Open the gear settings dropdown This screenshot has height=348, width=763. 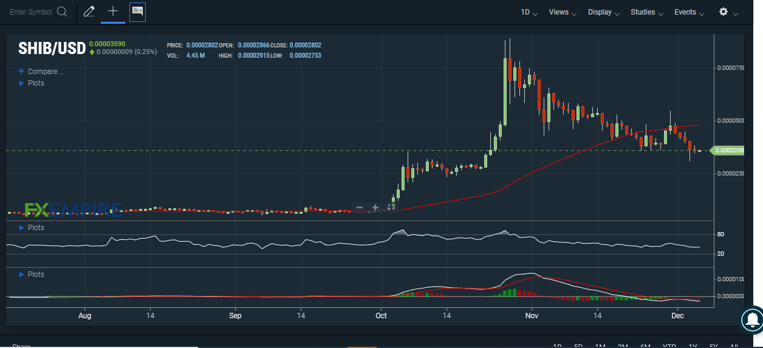tap(728, 12)
